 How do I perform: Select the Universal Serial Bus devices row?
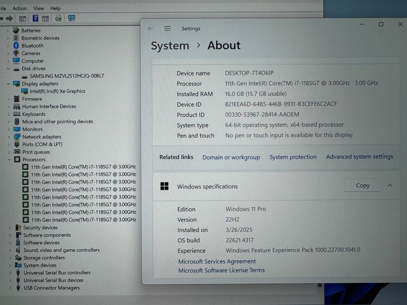click(x=54, y=280)
